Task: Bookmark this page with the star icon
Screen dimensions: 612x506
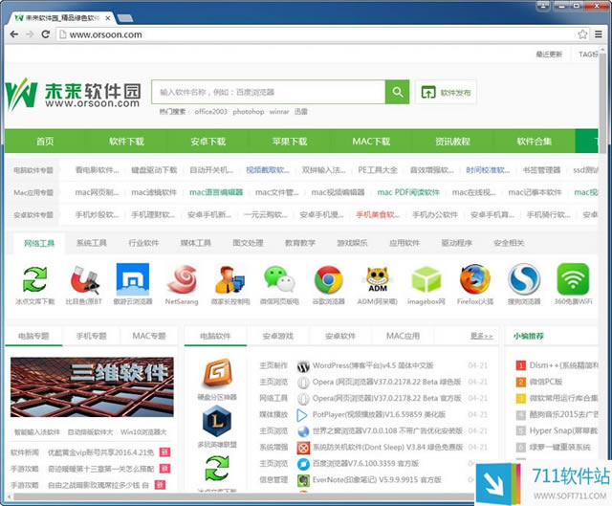Action: coord(582,34)
